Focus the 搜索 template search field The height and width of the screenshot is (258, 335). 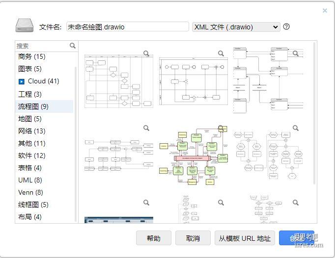pyautogui.click(x=42, y=46)
